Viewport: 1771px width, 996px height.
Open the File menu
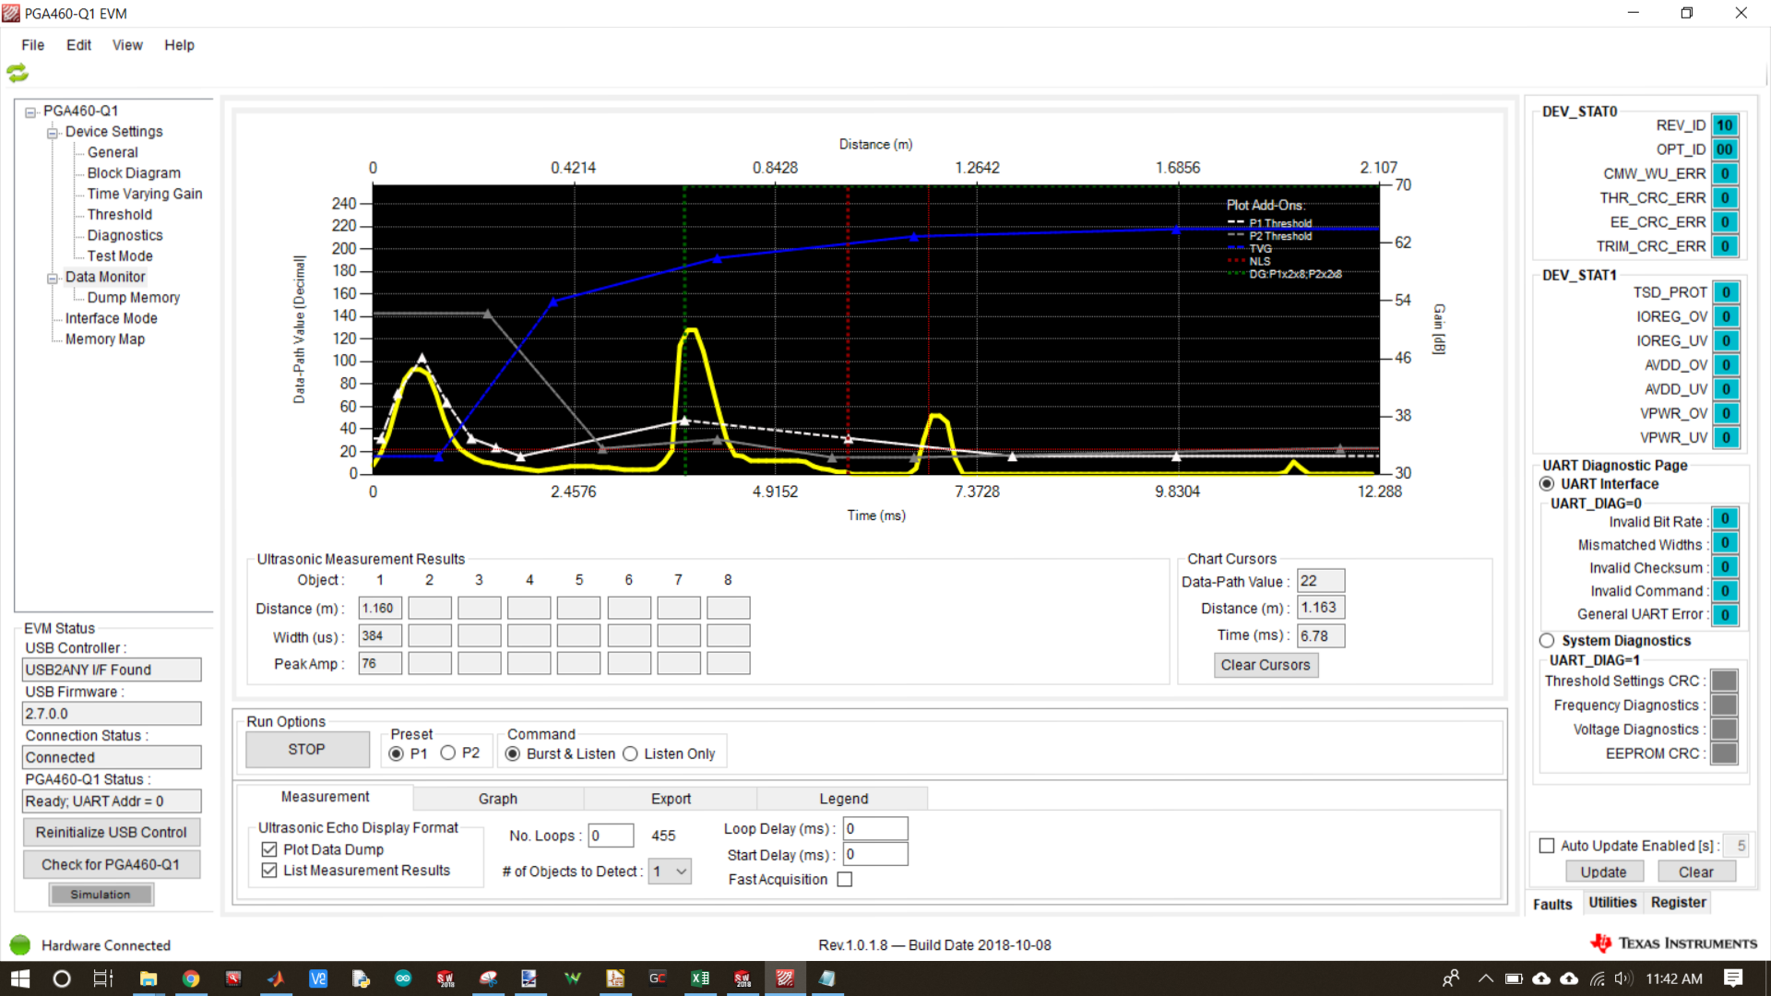[33, 45]
